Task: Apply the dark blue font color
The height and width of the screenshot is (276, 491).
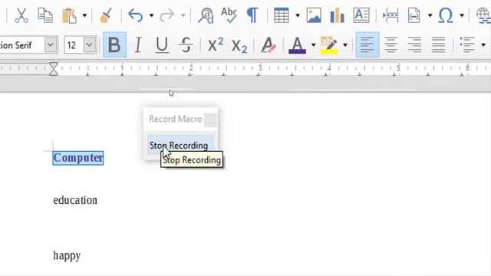Action: point(297,44)
